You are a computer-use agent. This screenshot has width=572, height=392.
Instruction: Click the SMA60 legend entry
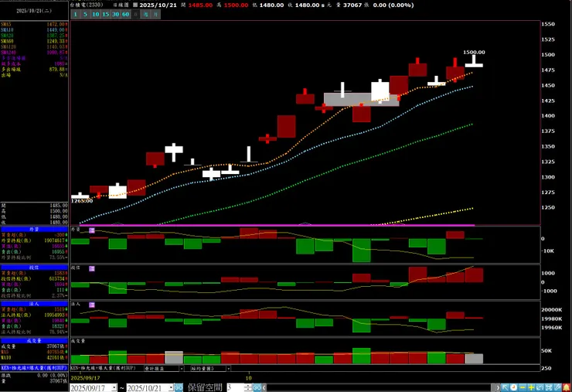33,41
